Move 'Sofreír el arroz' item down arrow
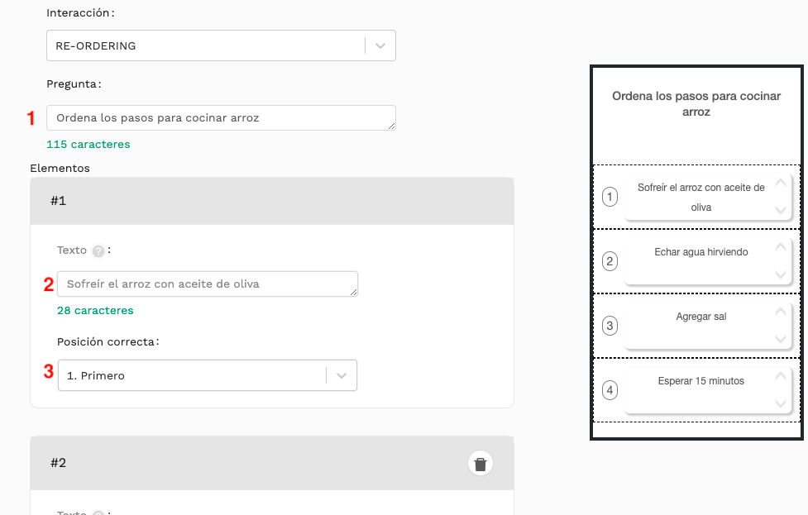Viewport: 808px width, 515px height. click(781, 210)
